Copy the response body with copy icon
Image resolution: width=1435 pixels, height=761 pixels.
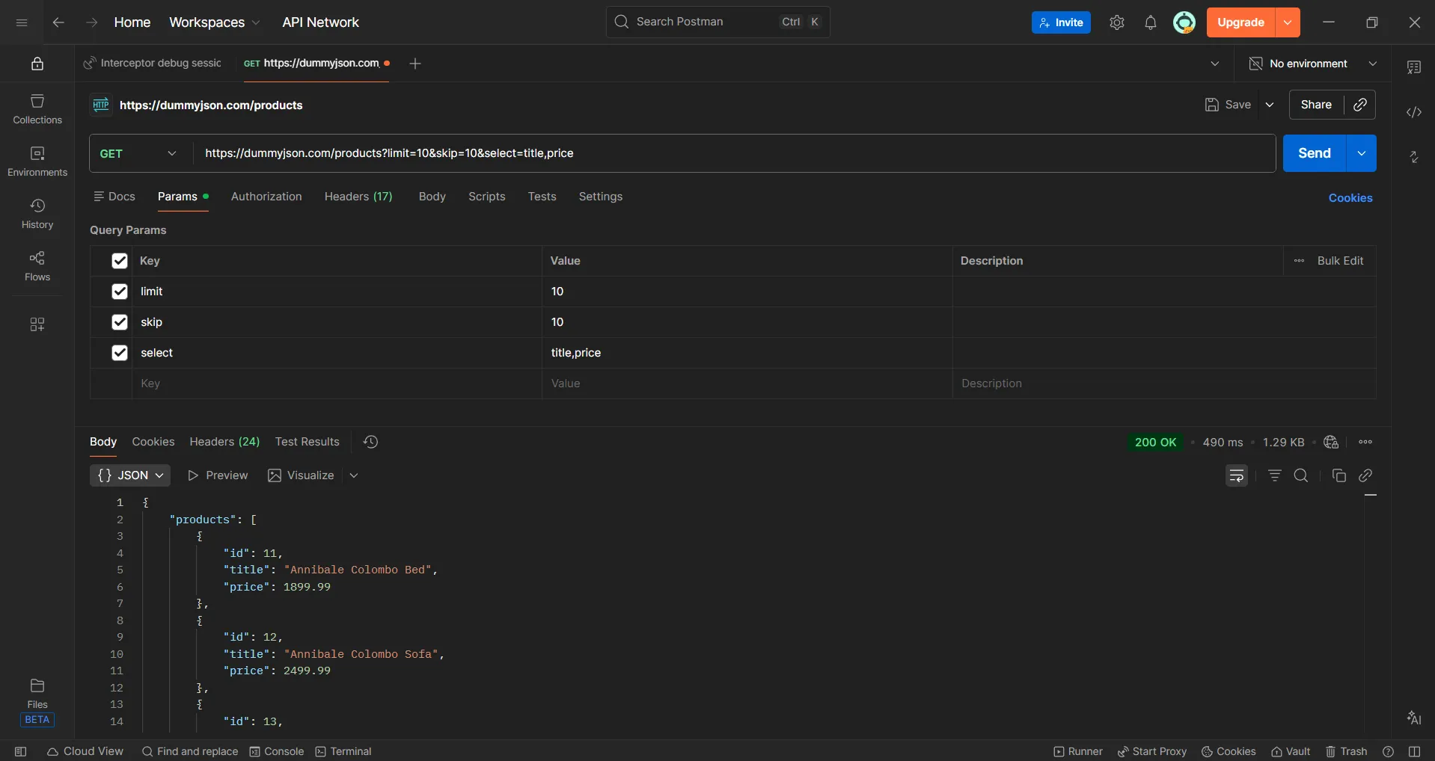1338,475
